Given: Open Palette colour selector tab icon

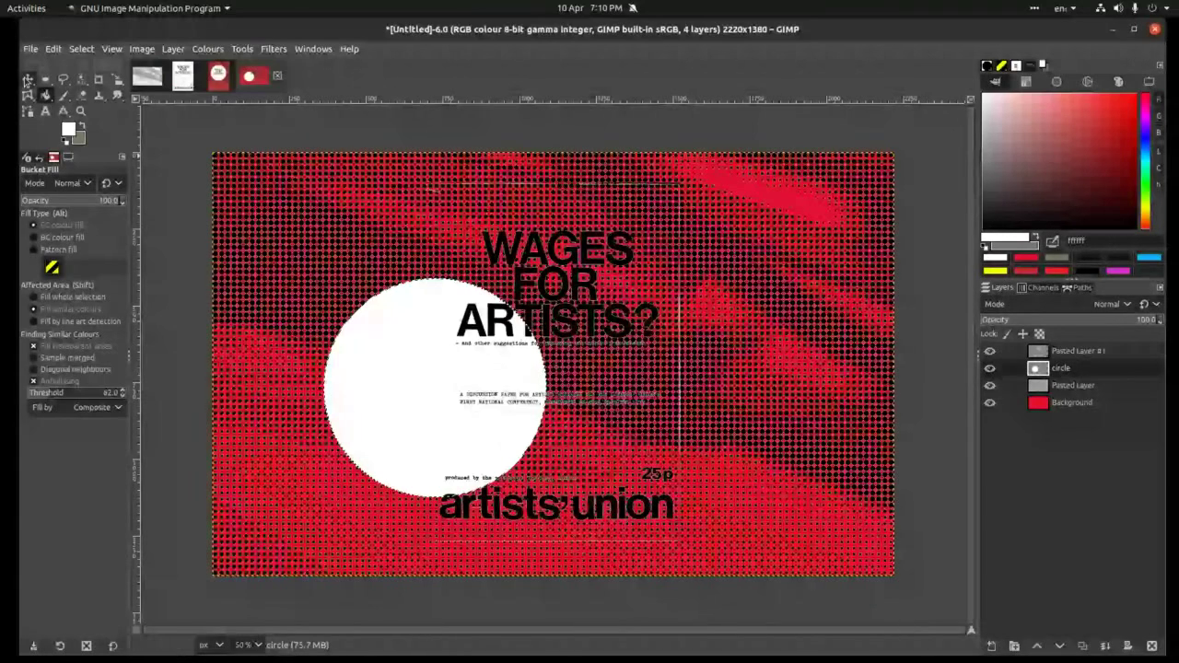Looking at the screenshot, I should [x=1118, y=82].
